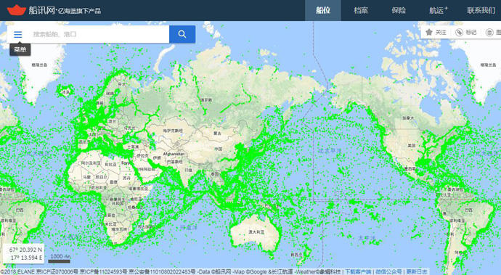Click the 船讯网 site title text

pos(41,10)
